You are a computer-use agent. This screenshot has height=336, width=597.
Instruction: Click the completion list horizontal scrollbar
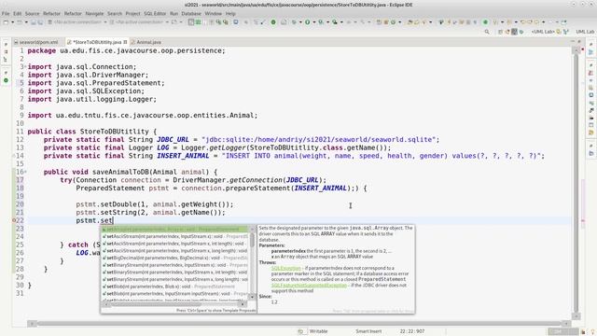(x=154, y=304)
